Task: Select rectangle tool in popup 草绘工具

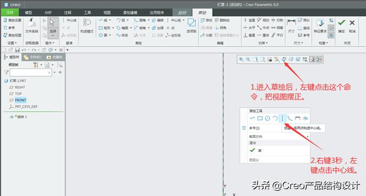Action: click(x=260, y=118)
